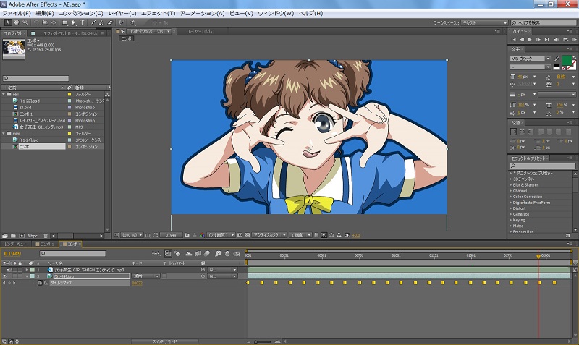
Task: Expand the Blur & Sharpen effects category
Action: tap(511, 185)
